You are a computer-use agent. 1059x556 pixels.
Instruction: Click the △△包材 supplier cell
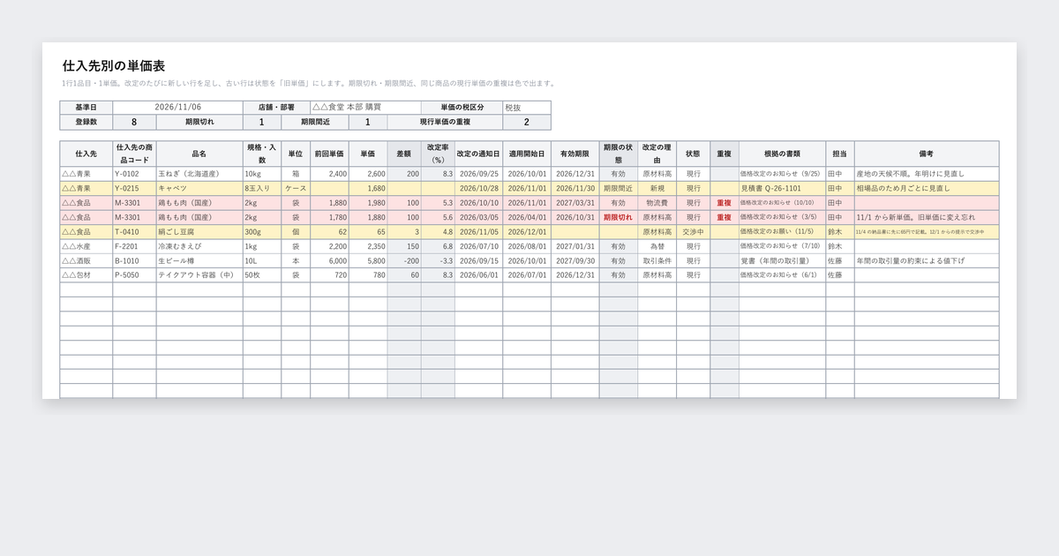coord(86,275)
